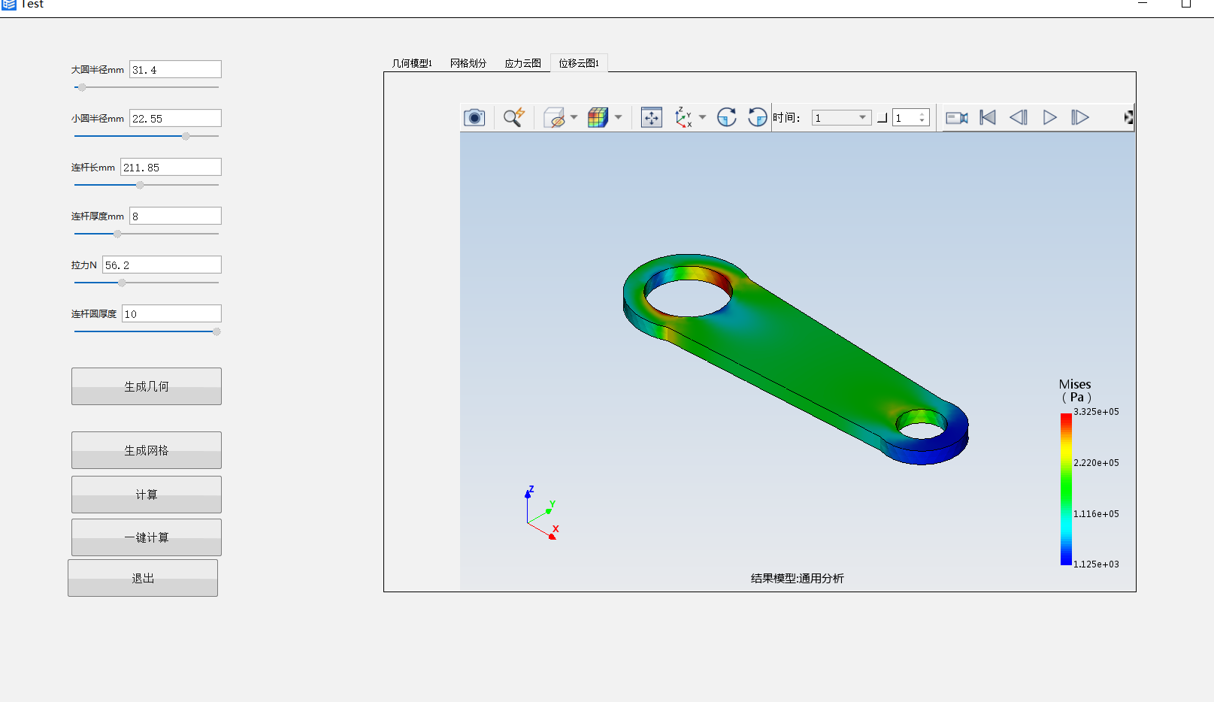The height and width of the screenshot is (702, 1214).
Task: Click the 生成几何 button
Action: 147,386
